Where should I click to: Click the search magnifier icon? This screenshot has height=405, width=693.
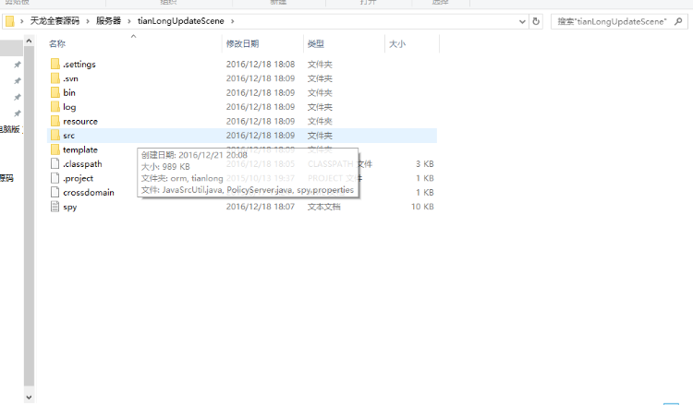678,21
